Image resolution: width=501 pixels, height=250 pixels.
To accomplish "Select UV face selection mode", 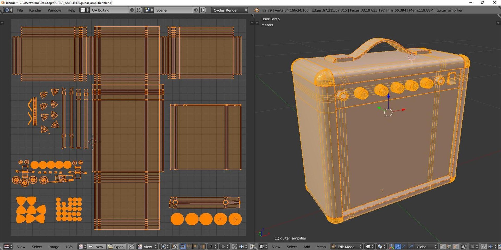I will coord(195,247).
